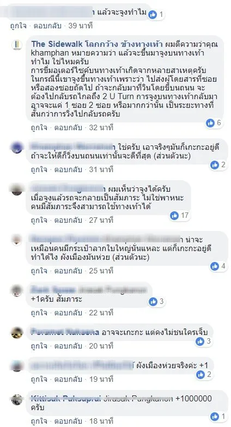
Task: Open the 18 นาที timestamp link
Action: [x=101, y=421]
